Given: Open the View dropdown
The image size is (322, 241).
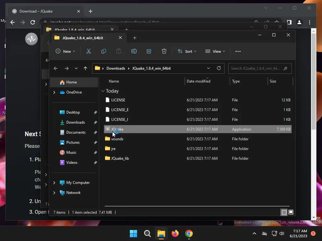Looking at the screenshot, I should (x=215, y=51).
